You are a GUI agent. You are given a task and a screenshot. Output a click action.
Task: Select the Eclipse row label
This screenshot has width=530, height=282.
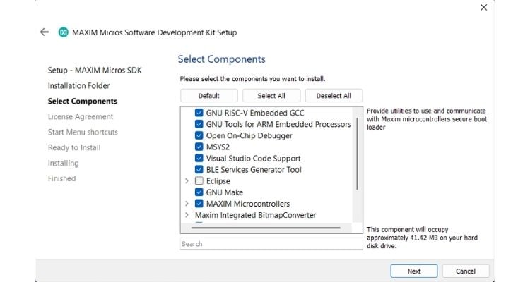click(218, 181)
